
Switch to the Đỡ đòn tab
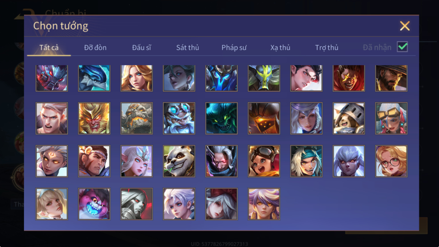tap(95, 47)
